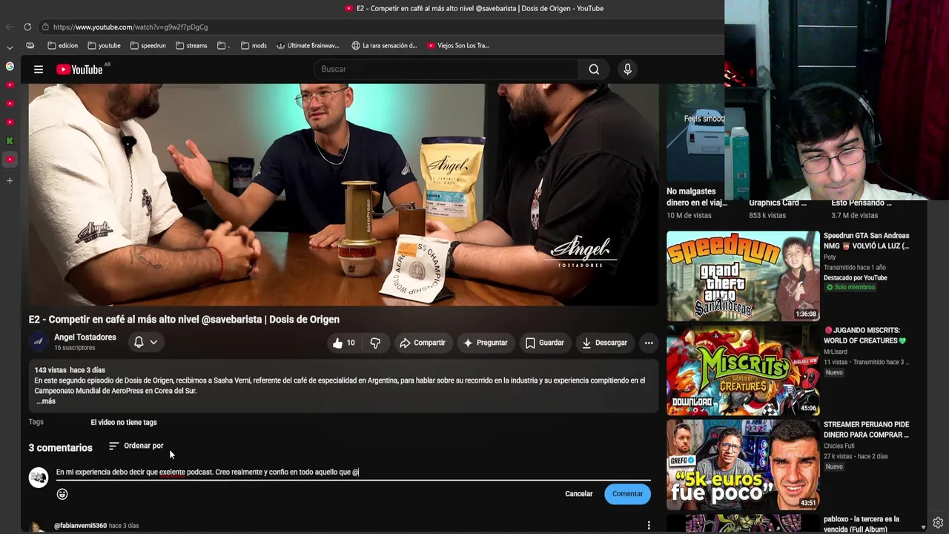The width and height of the screenshot is (949, 534).
Task: Open Angel Tostadores channel name link
Action: point(85,337)
